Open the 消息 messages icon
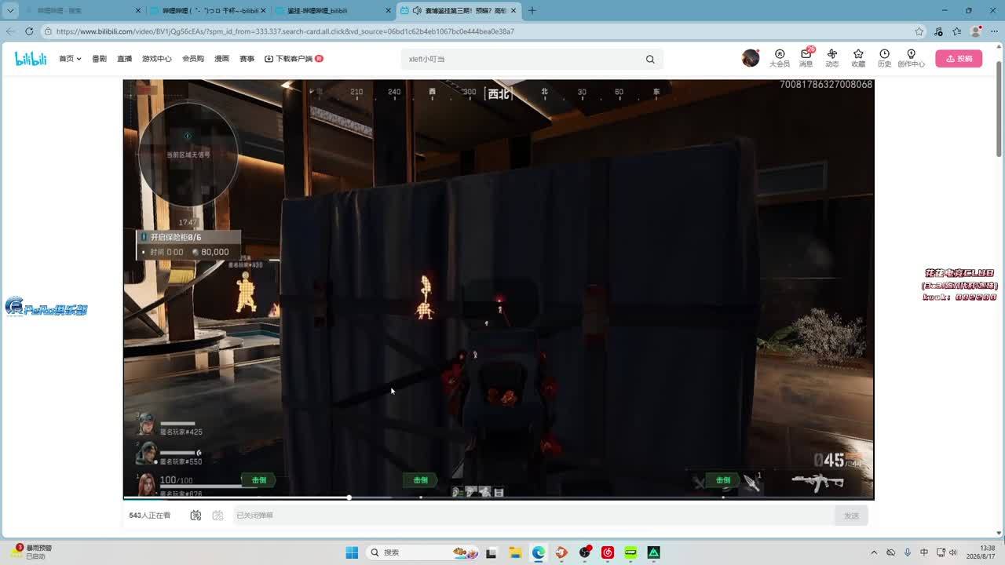The image size is (1005, 565). (x=806, y=58)
